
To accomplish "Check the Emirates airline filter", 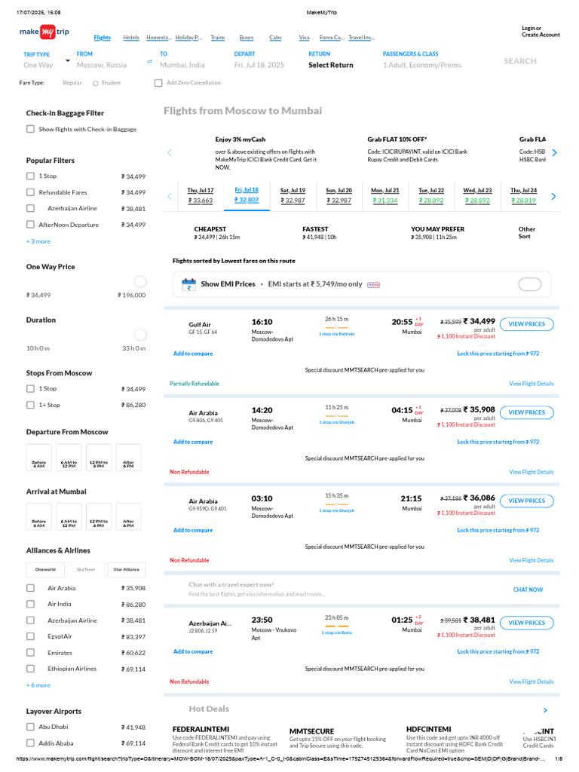I will 30,652.
